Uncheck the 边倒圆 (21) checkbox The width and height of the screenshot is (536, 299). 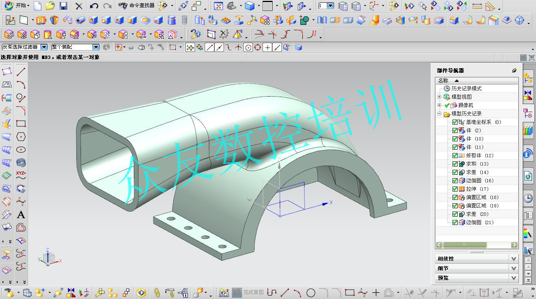[455, 222]
